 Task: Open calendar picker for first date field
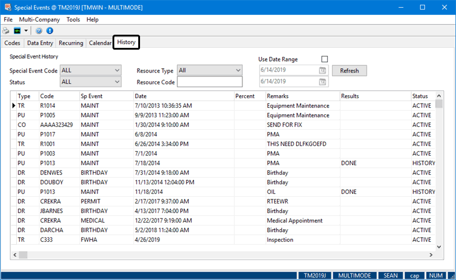click(323, 71)
